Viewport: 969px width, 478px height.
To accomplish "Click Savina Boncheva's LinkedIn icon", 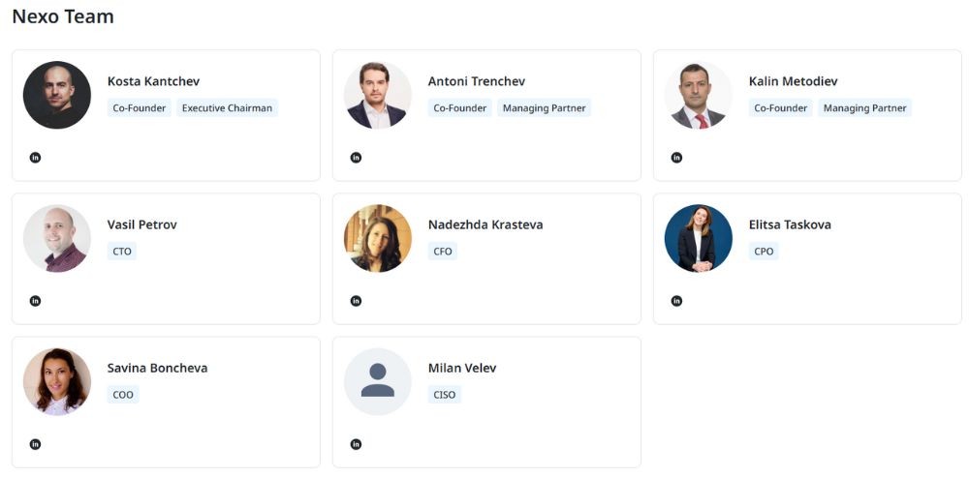I will click(35, 444).
